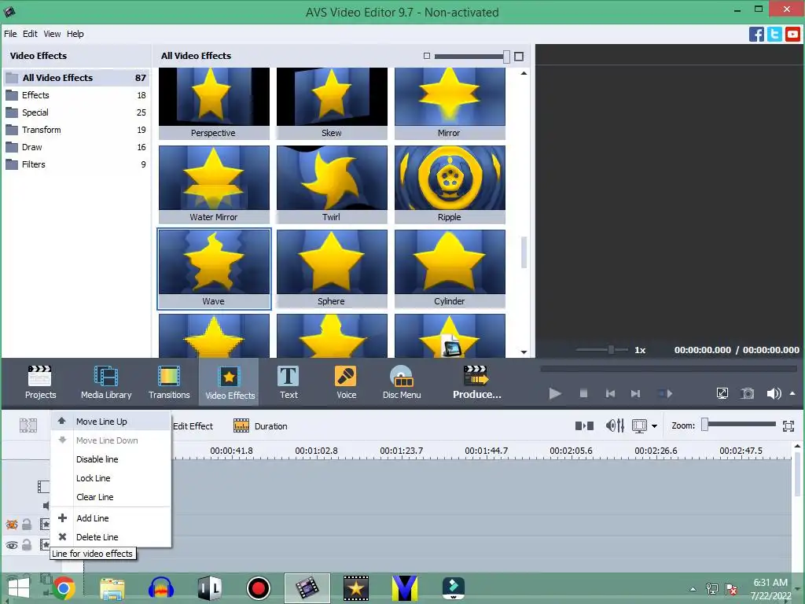Open the Text section

pyautogui.click(x=289, y=382)
